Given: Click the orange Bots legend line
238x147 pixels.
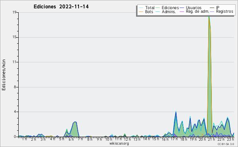Looking at the screenshot, I should click(x=141, y=12).
